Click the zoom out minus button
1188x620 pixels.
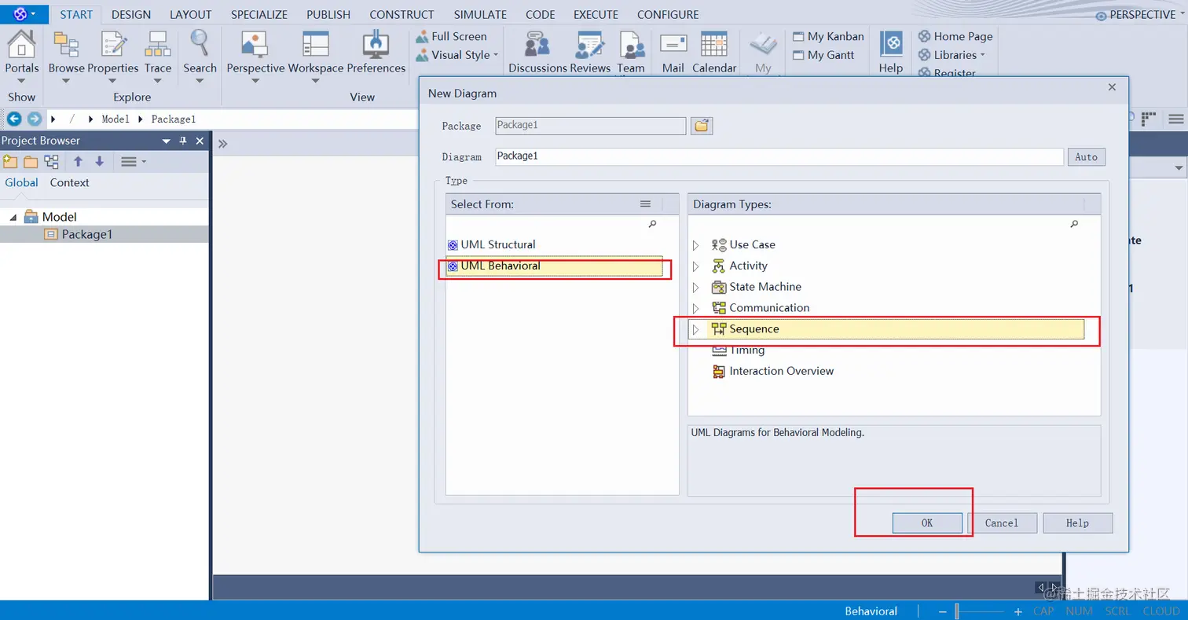click(943, 611)
